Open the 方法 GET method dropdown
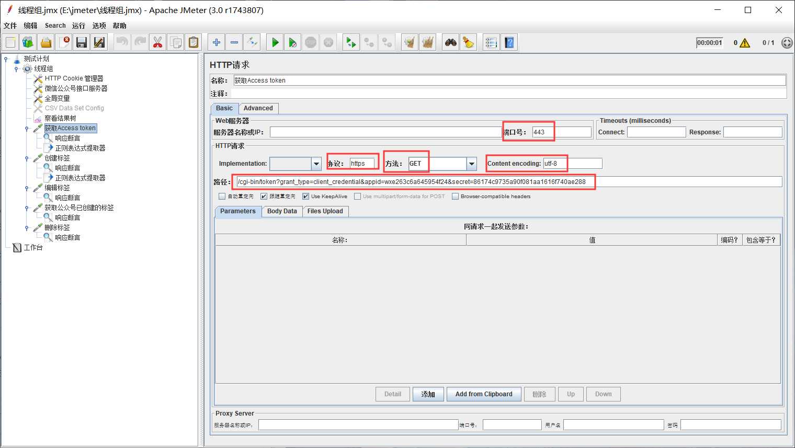Image resolution: width=795 pixels, height=448 pixels. tap(472, 164)
